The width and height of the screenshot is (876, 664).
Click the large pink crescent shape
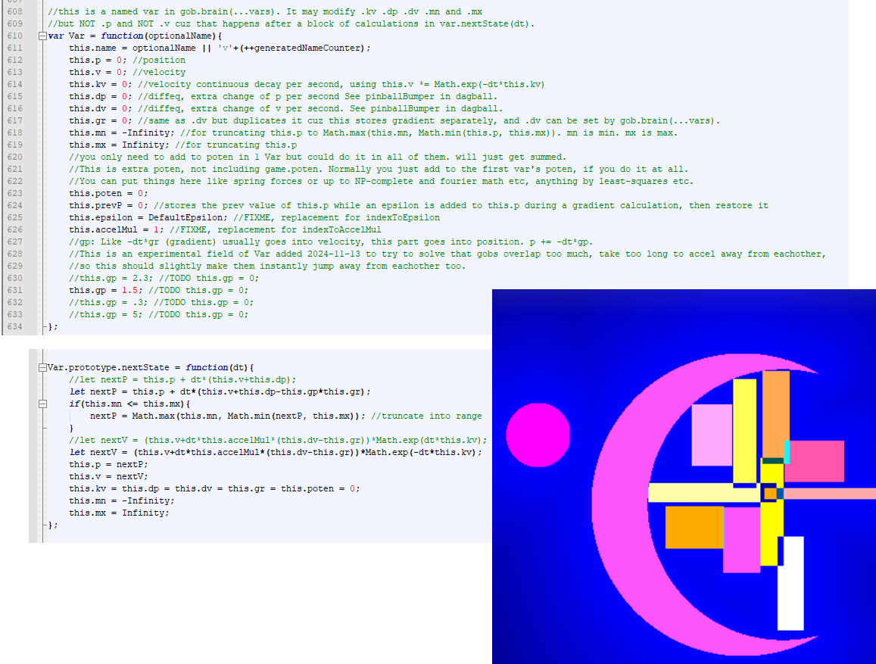(620, 503)
